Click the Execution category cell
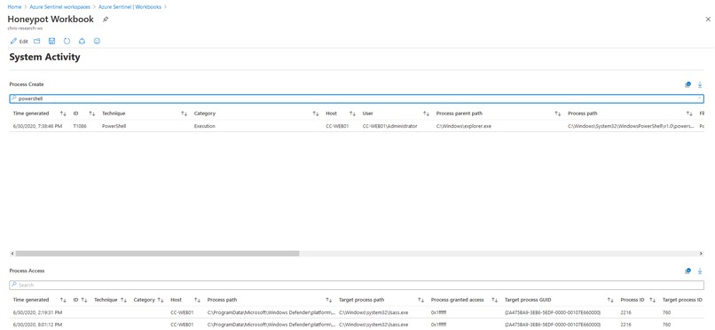 pos(205,126)
